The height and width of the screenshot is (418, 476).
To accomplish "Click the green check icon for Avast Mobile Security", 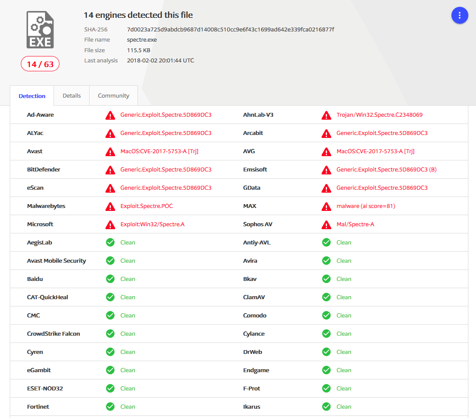I will click(x=110, y=261).
